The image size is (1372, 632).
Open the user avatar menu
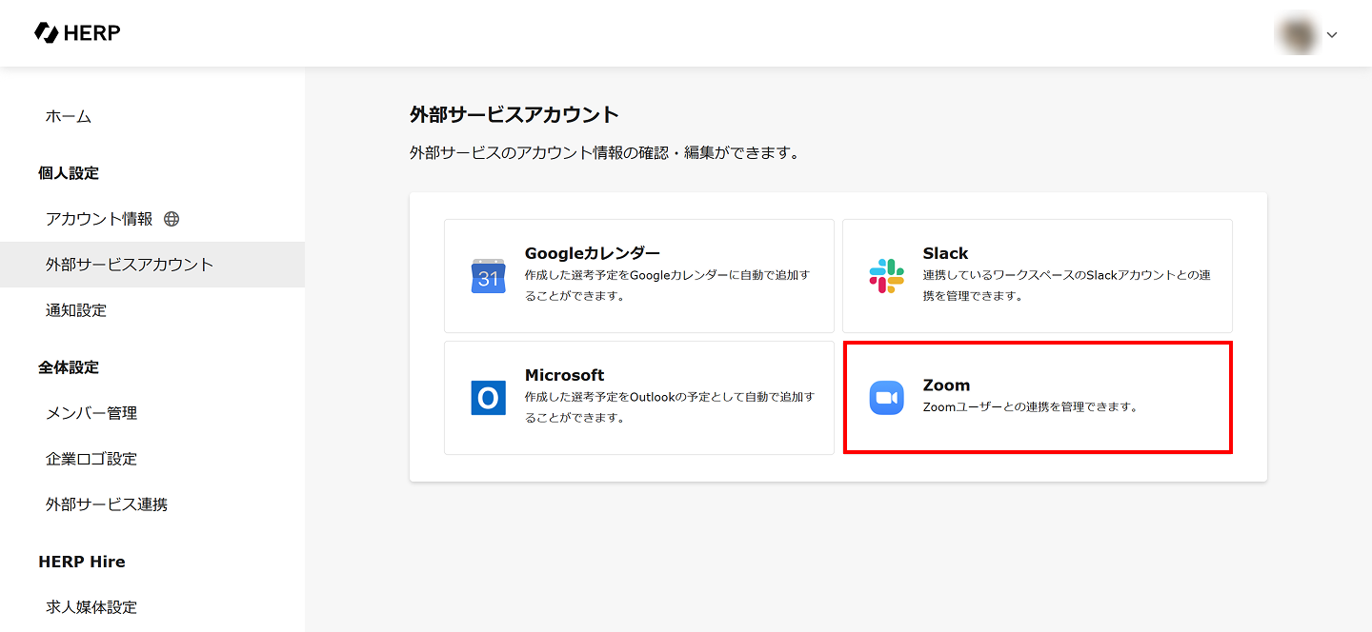coord(1297,34)
